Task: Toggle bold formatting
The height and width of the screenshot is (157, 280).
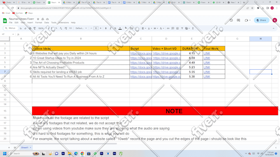Action: tap(106, 28)
